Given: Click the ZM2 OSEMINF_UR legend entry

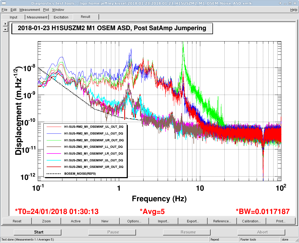Looking at the screenshot, I should pos(85,167).
